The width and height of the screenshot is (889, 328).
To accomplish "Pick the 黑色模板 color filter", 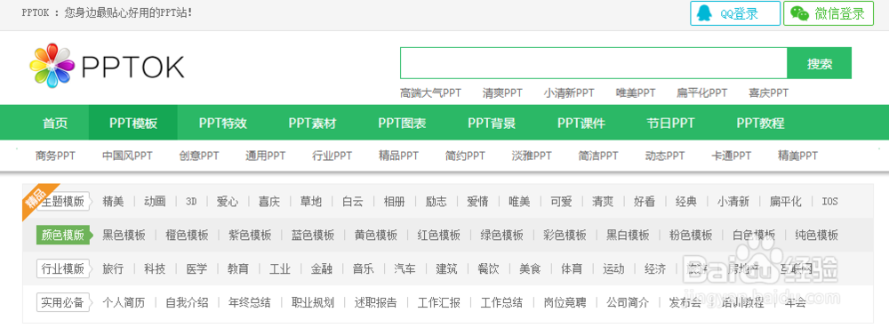I will 124,235.
